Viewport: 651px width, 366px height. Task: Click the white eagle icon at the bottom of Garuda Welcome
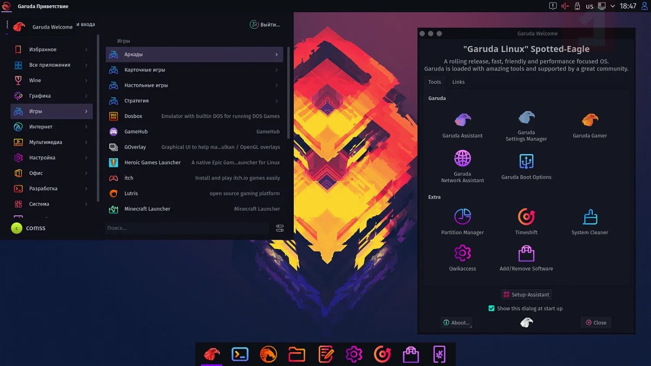(526, 322)
